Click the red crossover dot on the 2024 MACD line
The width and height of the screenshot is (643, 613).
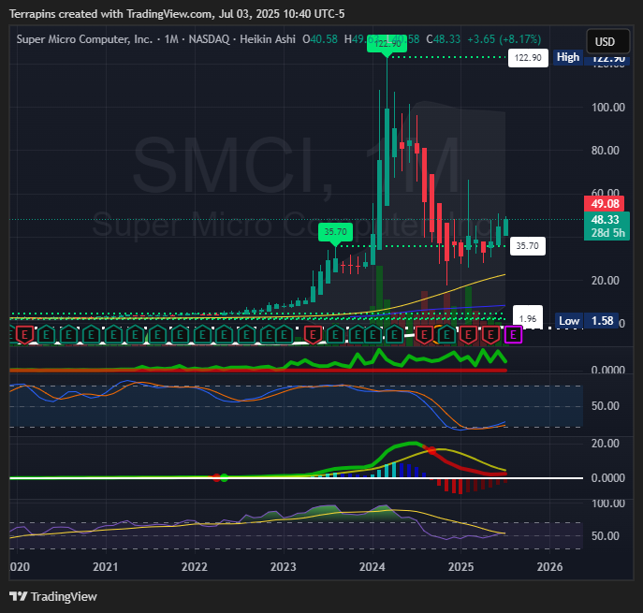[x=431, y=451]
